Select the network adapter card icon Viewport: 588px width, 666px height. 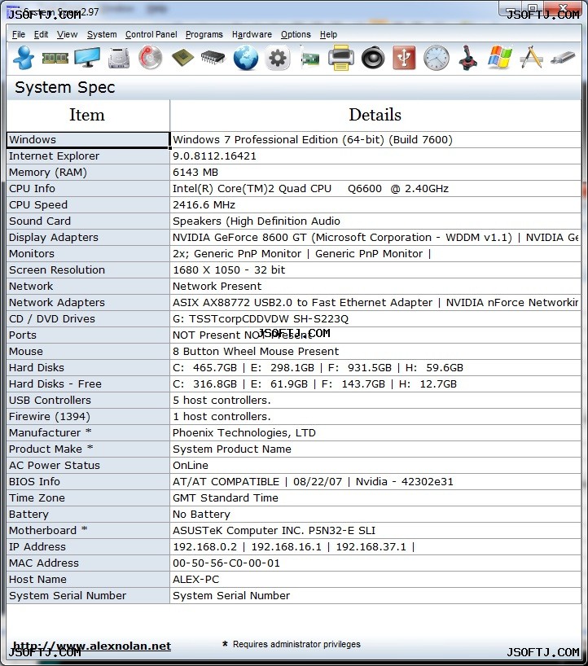(x=309, y=58)
